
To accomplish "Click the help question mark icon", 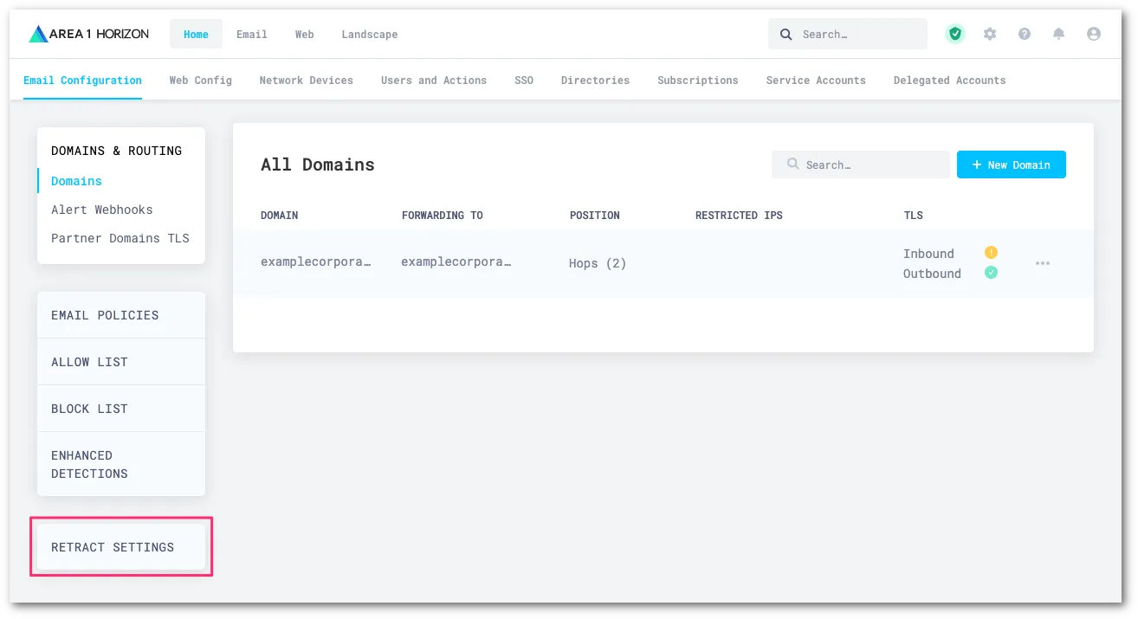I will pos(1024,34).
